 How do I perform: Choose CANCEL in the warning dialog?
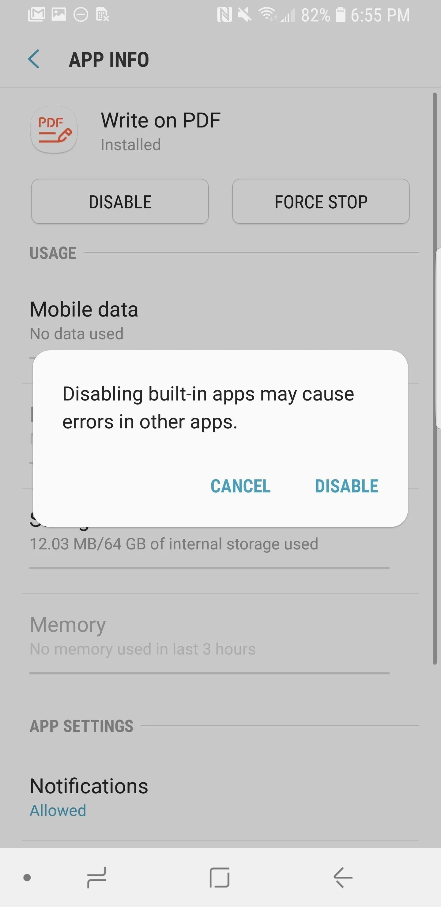[240, 486]
